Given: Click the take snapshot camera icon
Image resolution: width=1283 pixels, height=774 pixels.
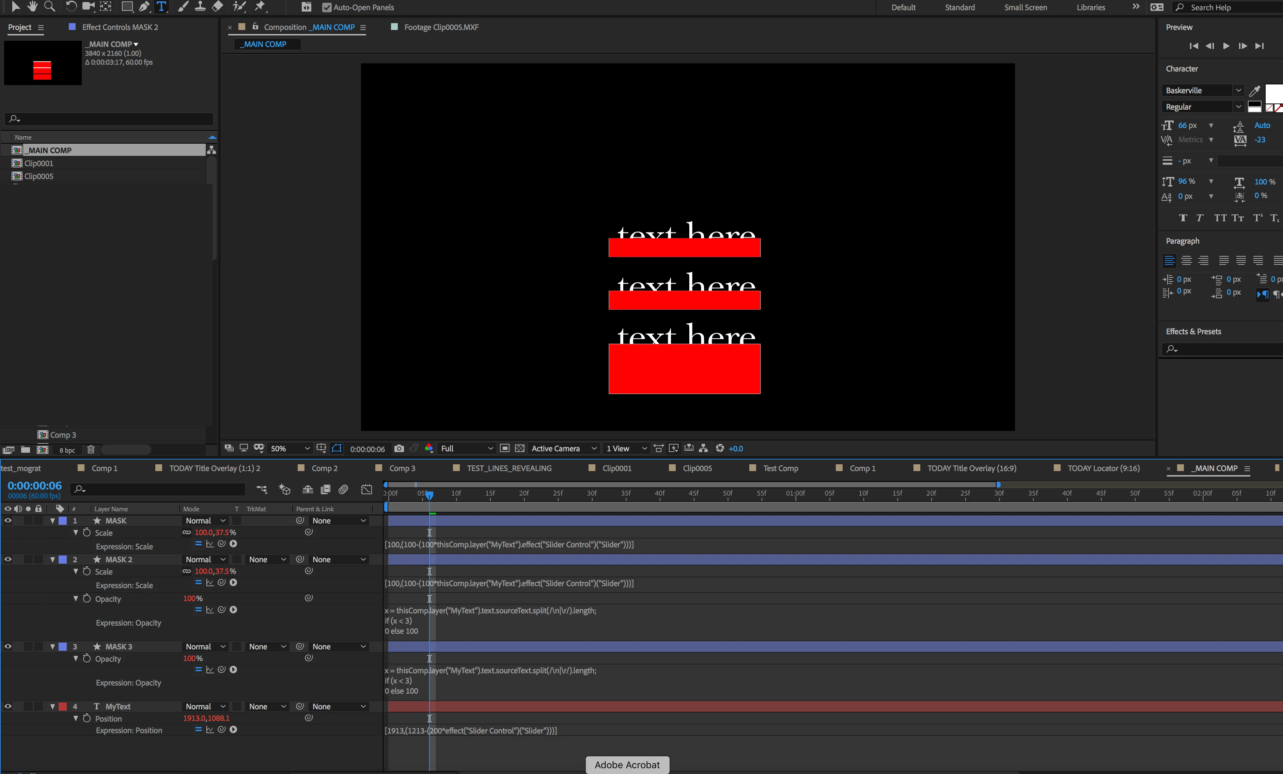Looking at the screenshot, I should [399, 448].
